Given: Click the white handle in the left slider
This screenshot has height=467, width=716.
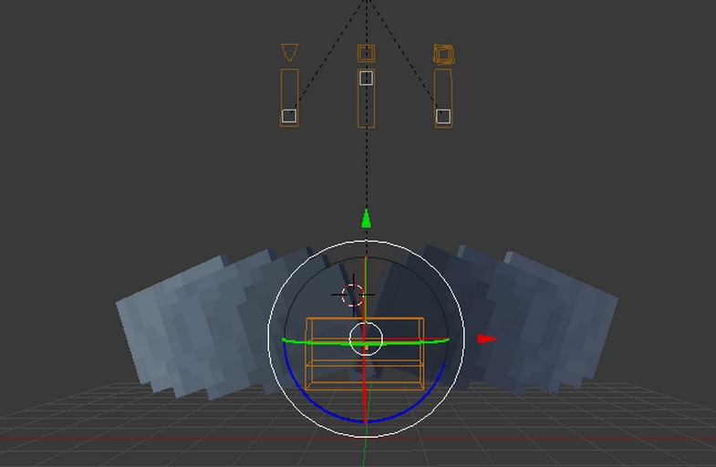Looking at the screenshot, I should click(289, 116).
